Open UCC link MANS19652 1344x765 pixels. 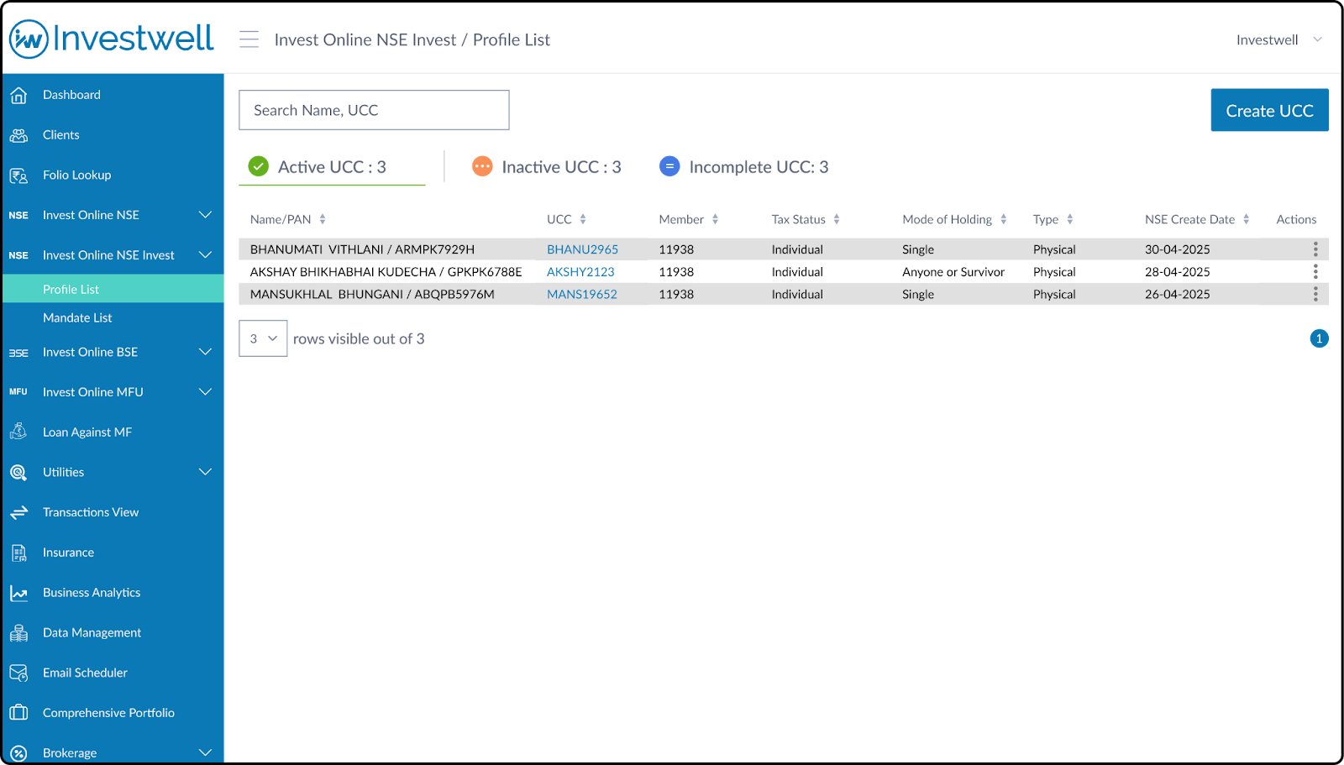(x=581, y=294)
